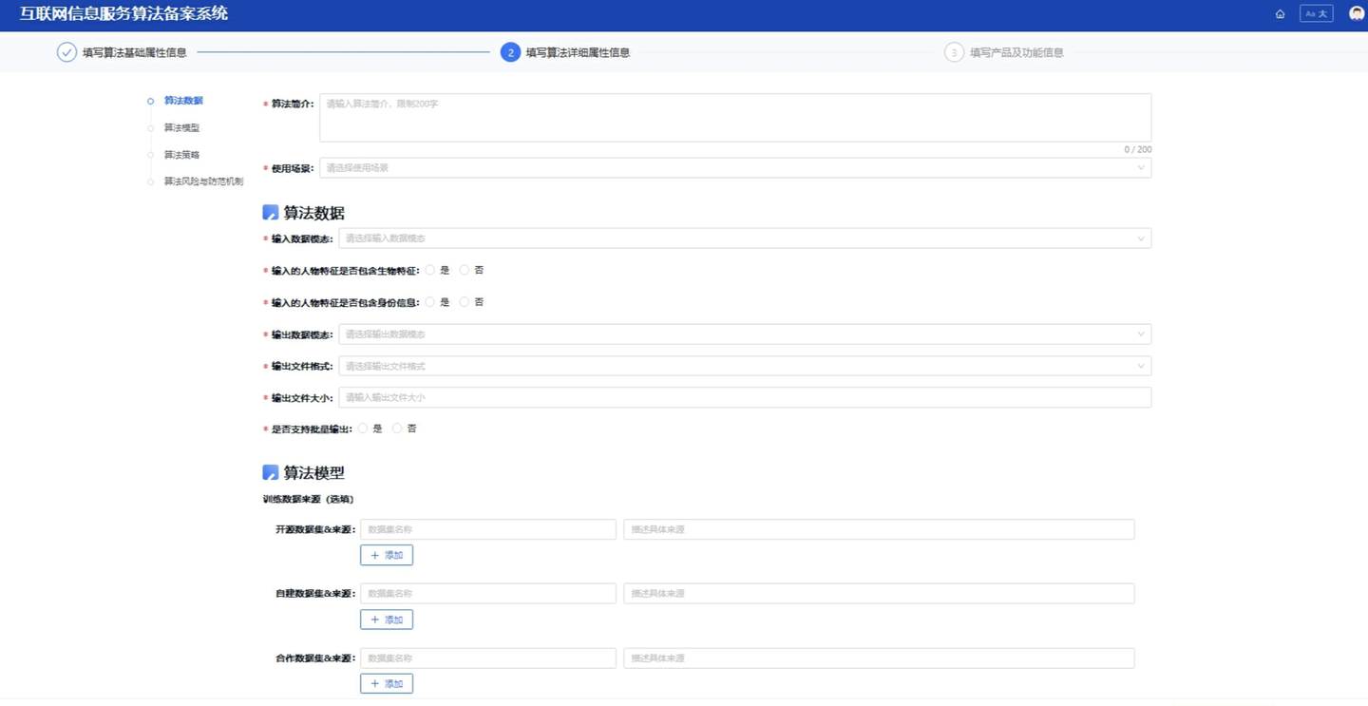Select 是 for 包含生物特征
Image resolution: width=1368 pixels, height=706 pixels.
[x=430, y=271]
